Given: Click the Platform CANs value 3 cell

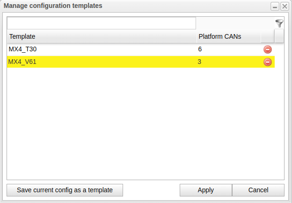Looking at the screenshot, I should [x=200, y=62].
